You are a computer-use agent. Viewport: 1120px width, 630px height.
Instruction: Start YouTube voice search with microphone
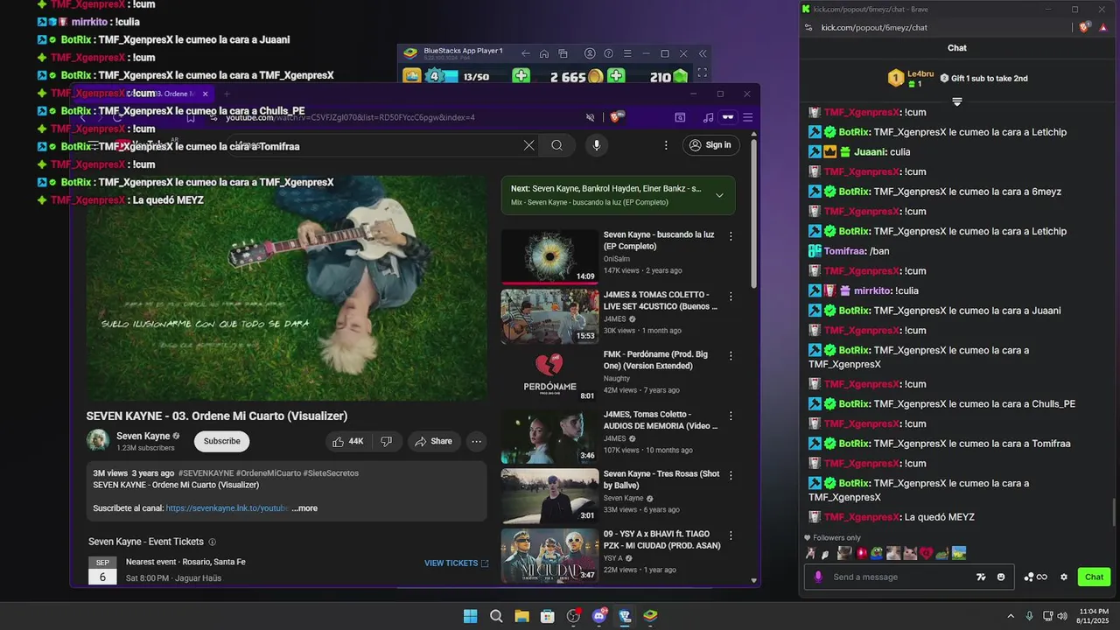coord(597,145)
